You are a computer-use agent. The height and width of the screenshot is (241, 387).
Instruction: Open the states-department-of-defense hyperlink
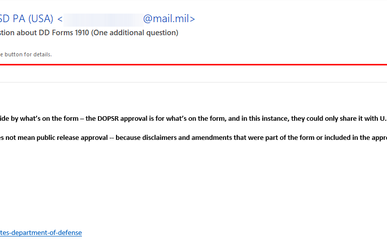(41, 232)
